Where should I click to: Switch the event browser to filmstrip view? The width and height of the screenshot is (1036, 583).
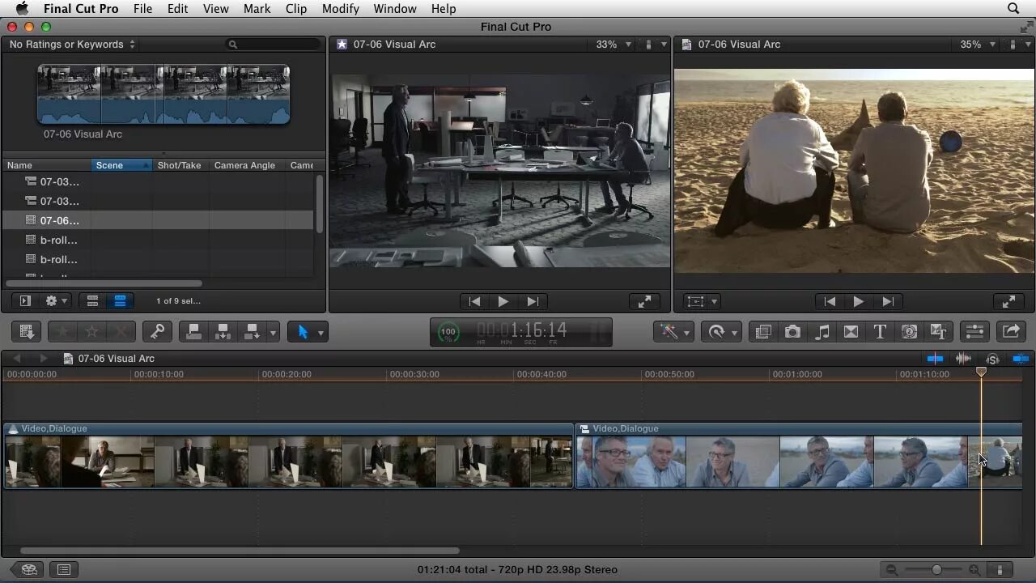pos(92,300)
